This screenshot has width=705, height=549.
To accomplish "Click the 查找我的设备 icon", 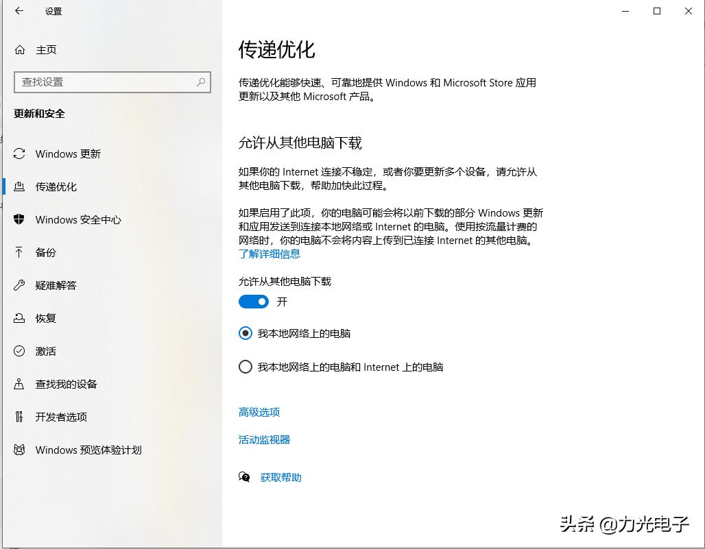I will pyautogui.click(x=19, y=384).
